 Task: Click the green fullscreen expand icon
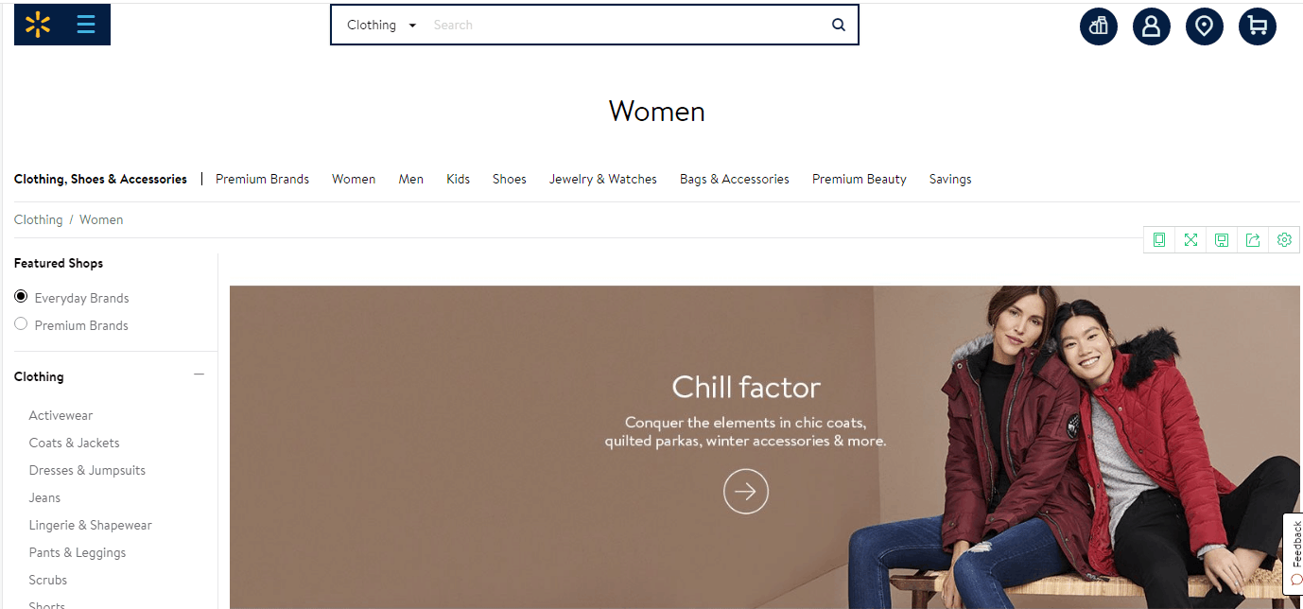(1190, 240)
